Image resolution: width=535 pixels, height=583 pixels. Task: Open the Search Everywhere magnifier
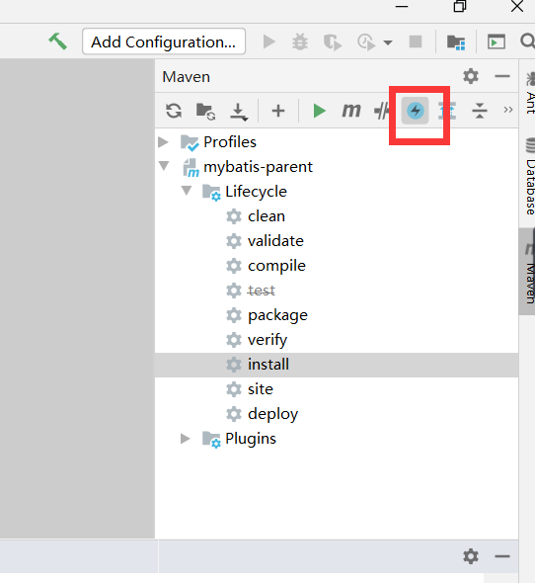(527, 42)
